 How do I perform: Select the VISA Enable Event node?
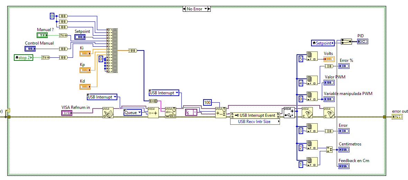pyautogui.click(x=153, y=113)
